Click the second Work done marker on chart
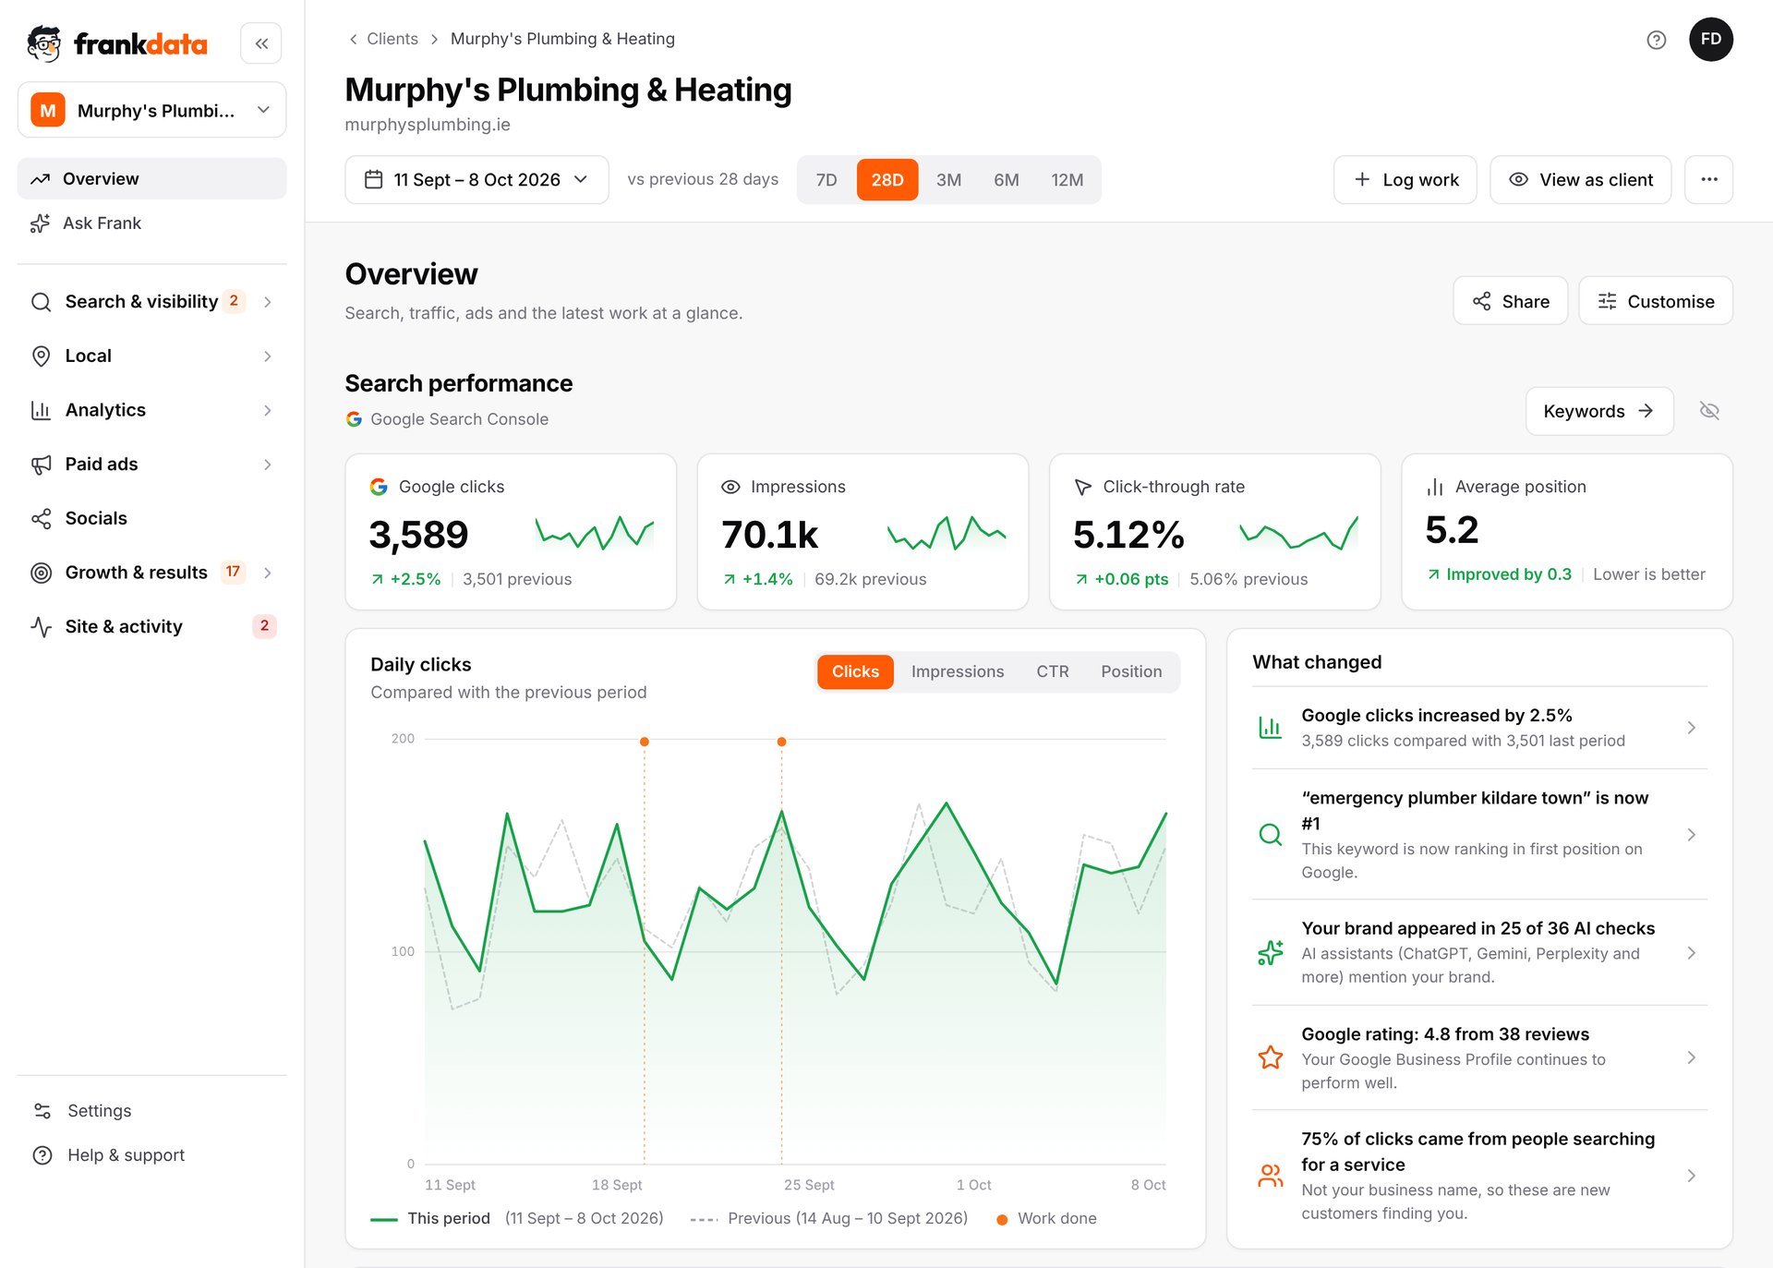 [781, 742]
